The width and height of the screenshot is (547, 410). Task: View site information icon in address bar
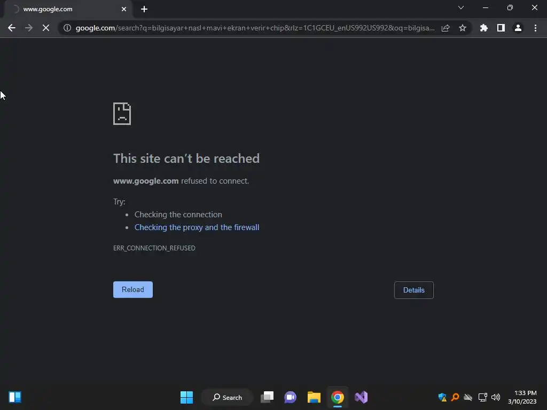point(67,28)
